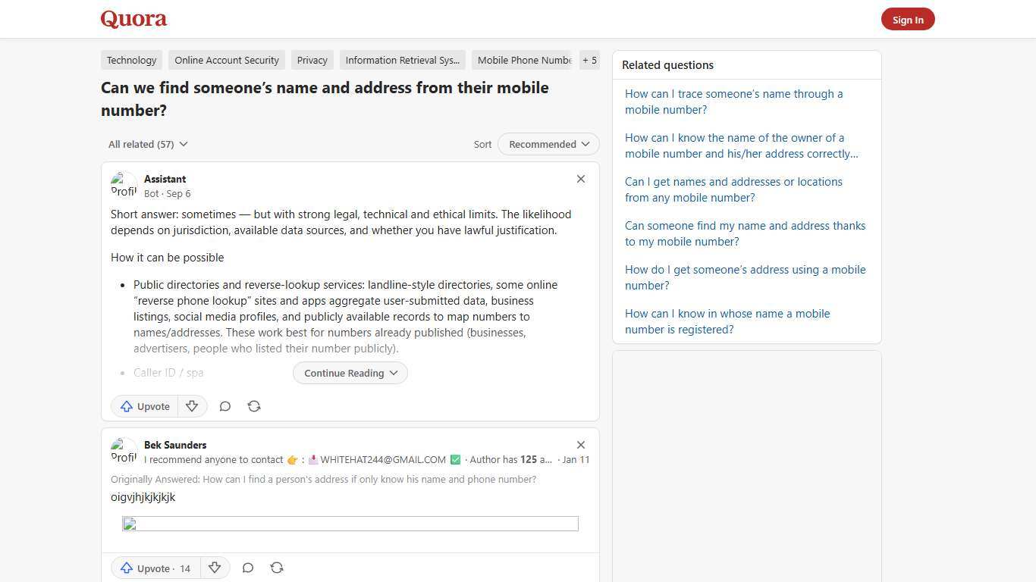Open the Recommended sort dropdown
Viewport: 1036px width, 582px height.
[x=548, y=144]
